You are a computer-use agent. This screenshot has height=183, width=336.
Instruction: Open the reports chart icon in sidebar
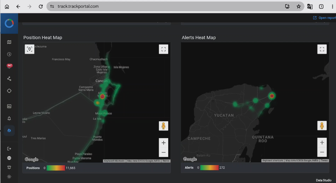pos(9,106)
